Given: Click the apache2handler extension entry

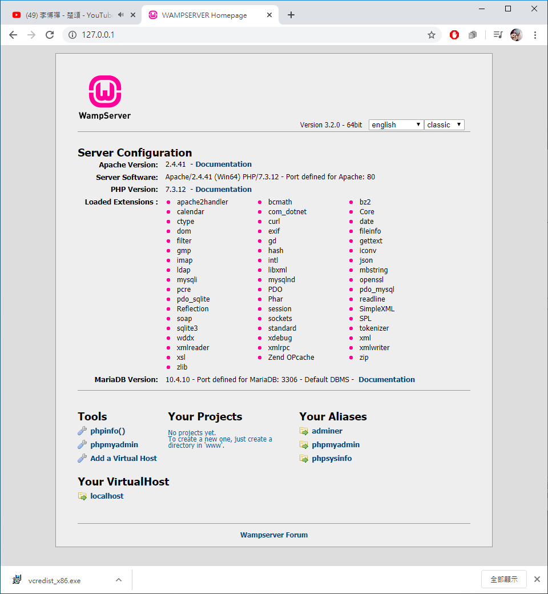Looking at the screenshot, I should (x=202, y=202).
